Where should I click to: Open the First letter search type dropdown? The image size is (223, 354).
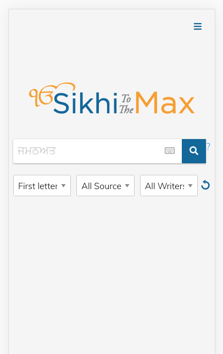tap(42, 185)
